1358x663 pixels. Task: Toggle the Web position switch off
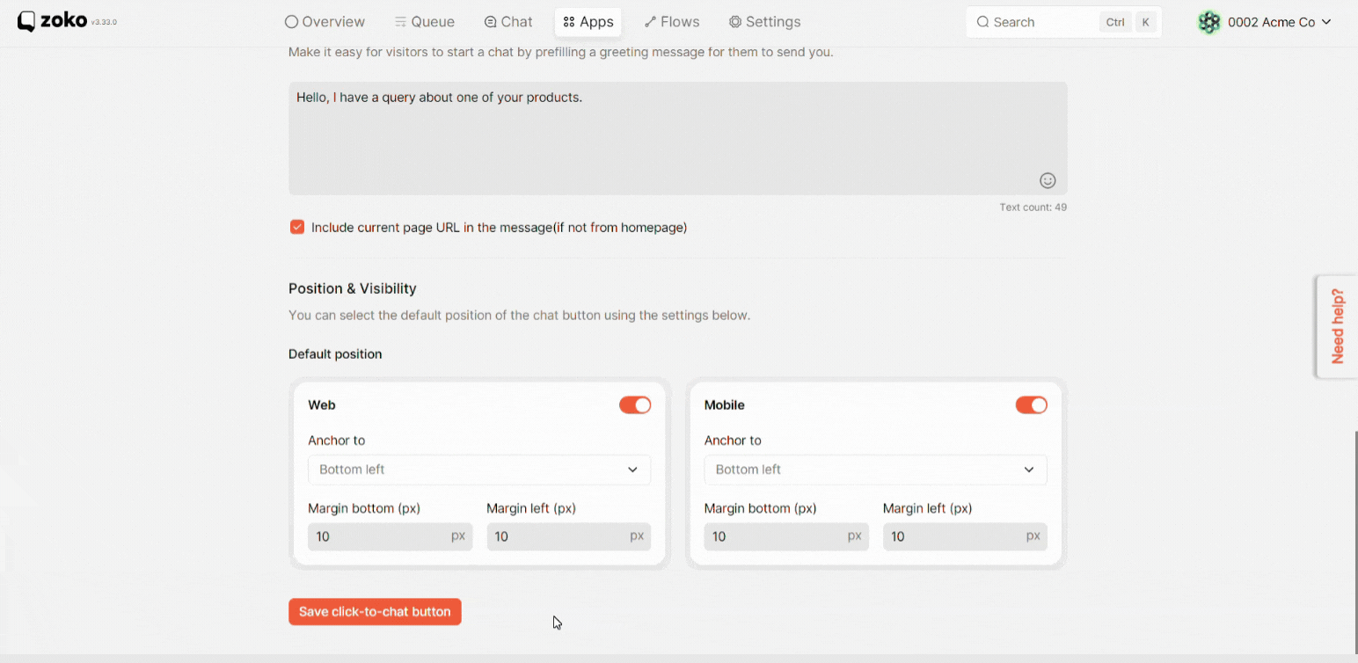point(635,404)
